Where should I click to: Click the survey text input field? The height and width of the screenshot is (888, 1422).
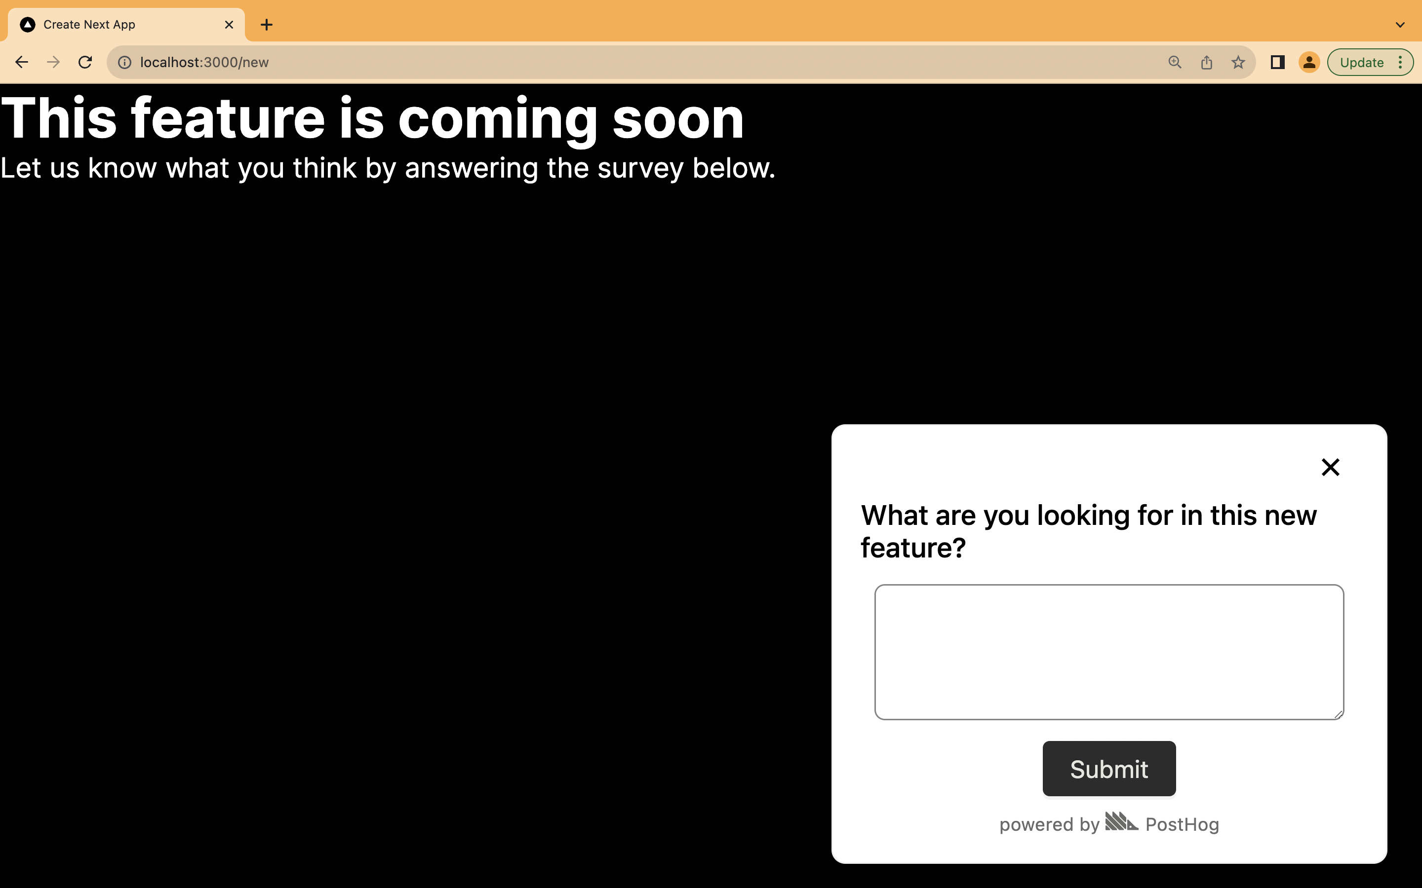tap(1109, 652)
